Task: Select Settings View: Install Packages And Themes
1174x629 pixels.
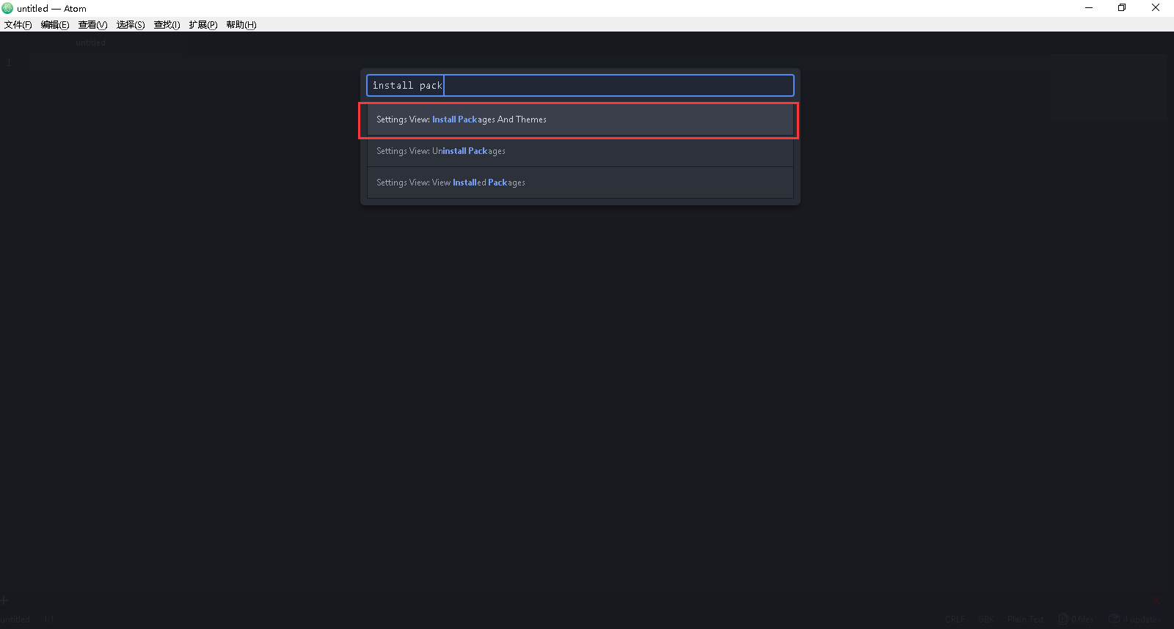Action: 580,119
